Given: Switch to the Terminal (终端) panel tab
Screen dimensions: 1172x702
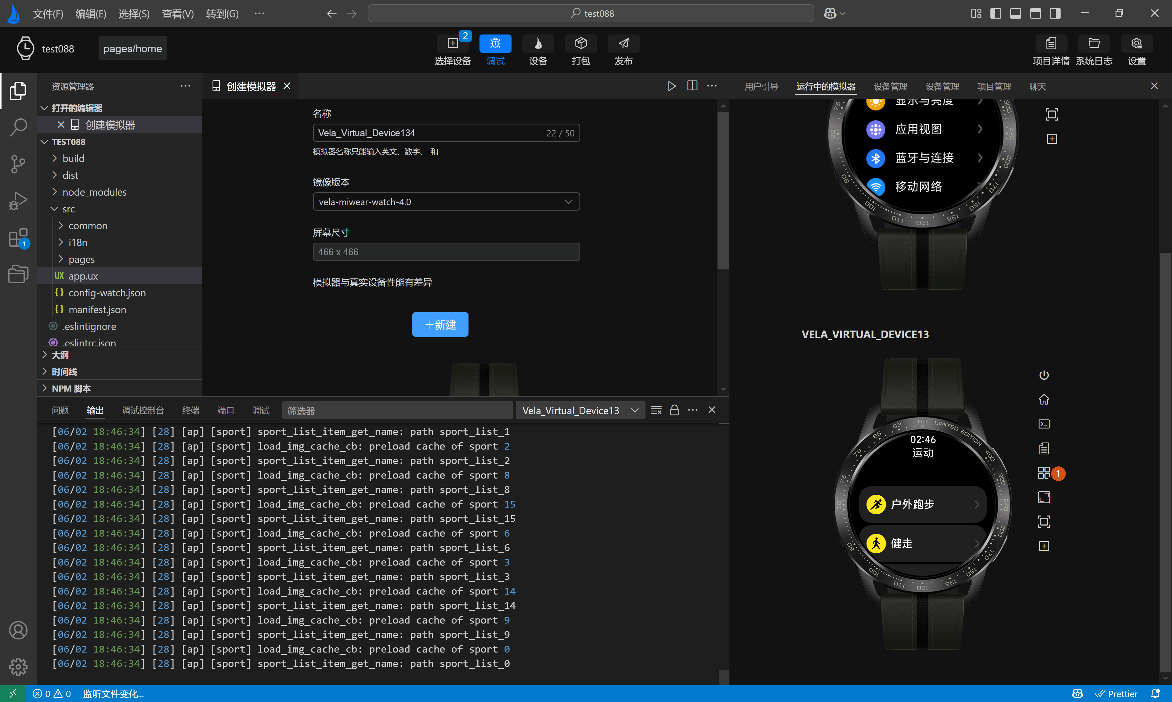Looking at the screenshot, I should (x=190, y=411).
